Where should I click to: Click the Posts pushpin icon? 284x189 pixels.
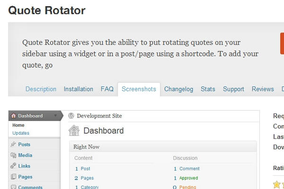pos(13,145)
